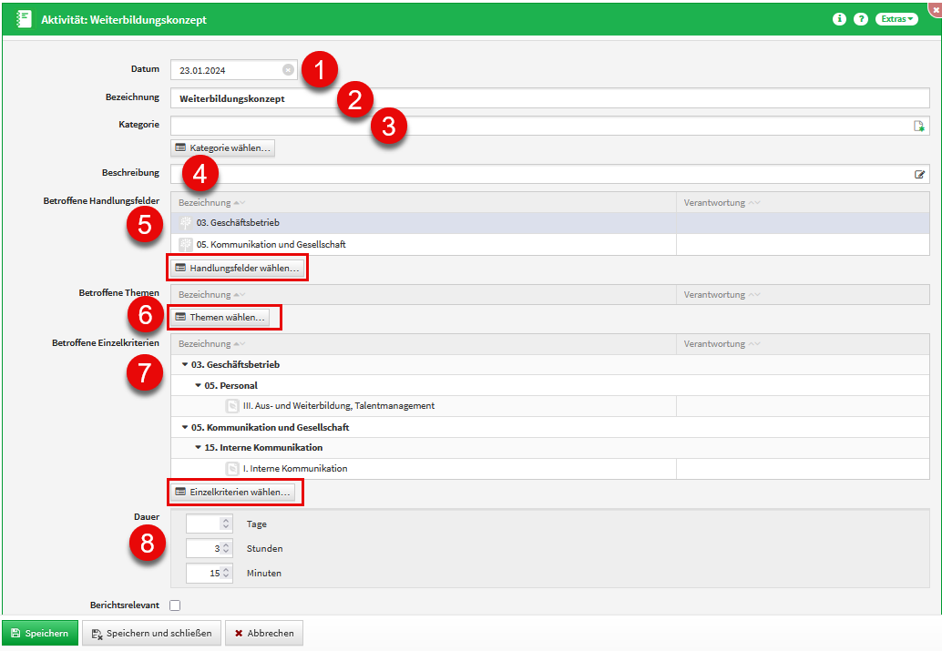Collapse the 05. Personal subnode

tap(198, 386)
